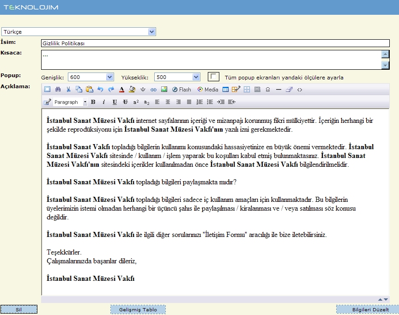Copy selection using copy icon
399x315 pixels.
tap(79, 89)
